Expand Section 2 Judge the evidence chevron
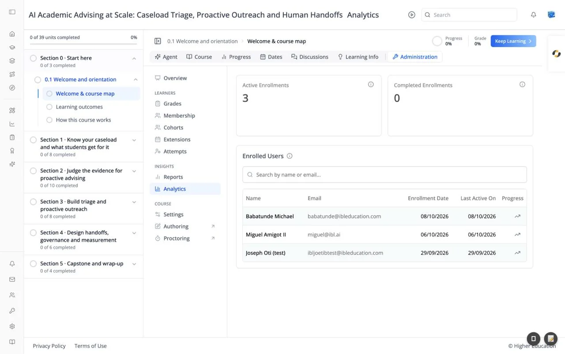Screen dimensions: 565x354 134,171
